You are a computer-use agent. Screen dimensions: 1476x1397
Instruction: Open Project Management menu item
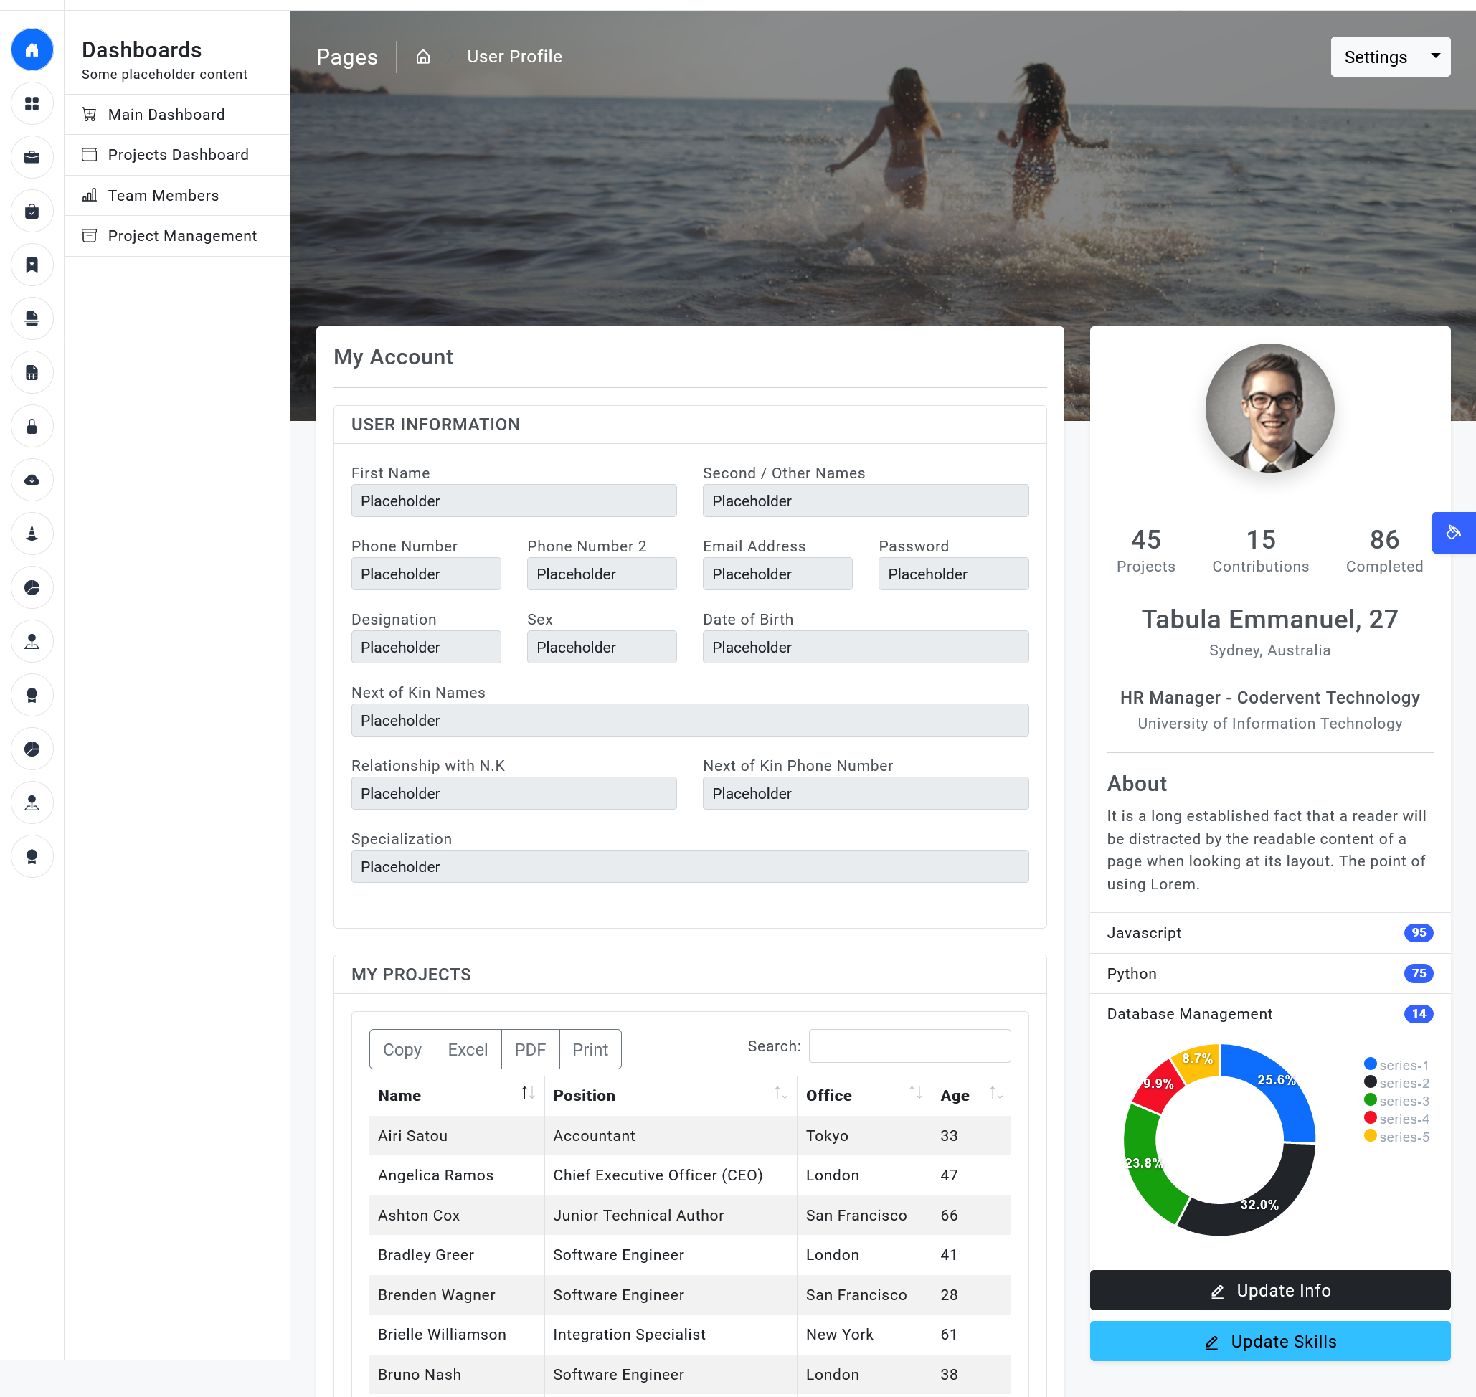pyautogui.click(x=177, y=236)
